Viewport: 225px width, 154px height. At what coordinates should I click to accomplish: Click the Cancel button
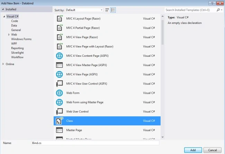pos(213,150)
